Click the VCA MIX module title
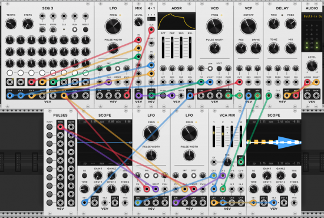Screen dimensions: 324x218 pos(227,115)
